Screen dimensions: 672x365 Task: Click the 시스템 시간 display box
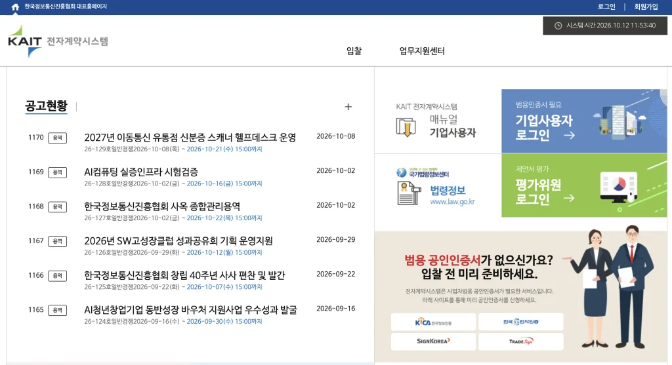pyautogui.click(x=605, y=26)
